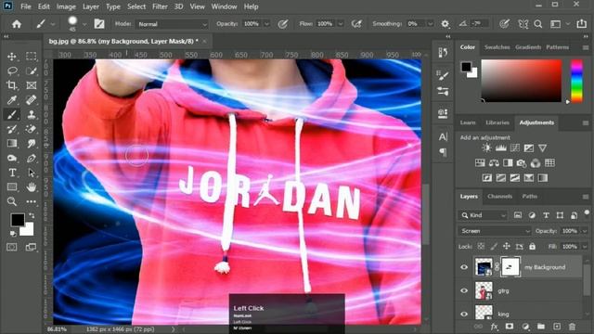
Task: Select the Hand tool
Action: coord(31,186)
